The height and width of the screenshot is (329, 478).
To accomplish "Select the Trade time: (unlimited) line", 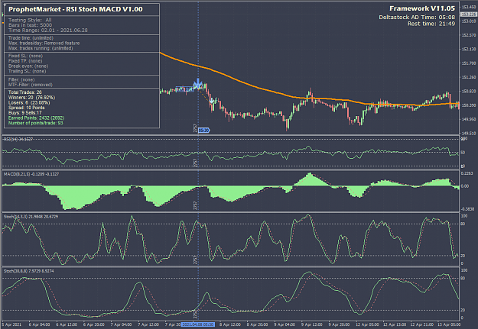I will [31, 38].
